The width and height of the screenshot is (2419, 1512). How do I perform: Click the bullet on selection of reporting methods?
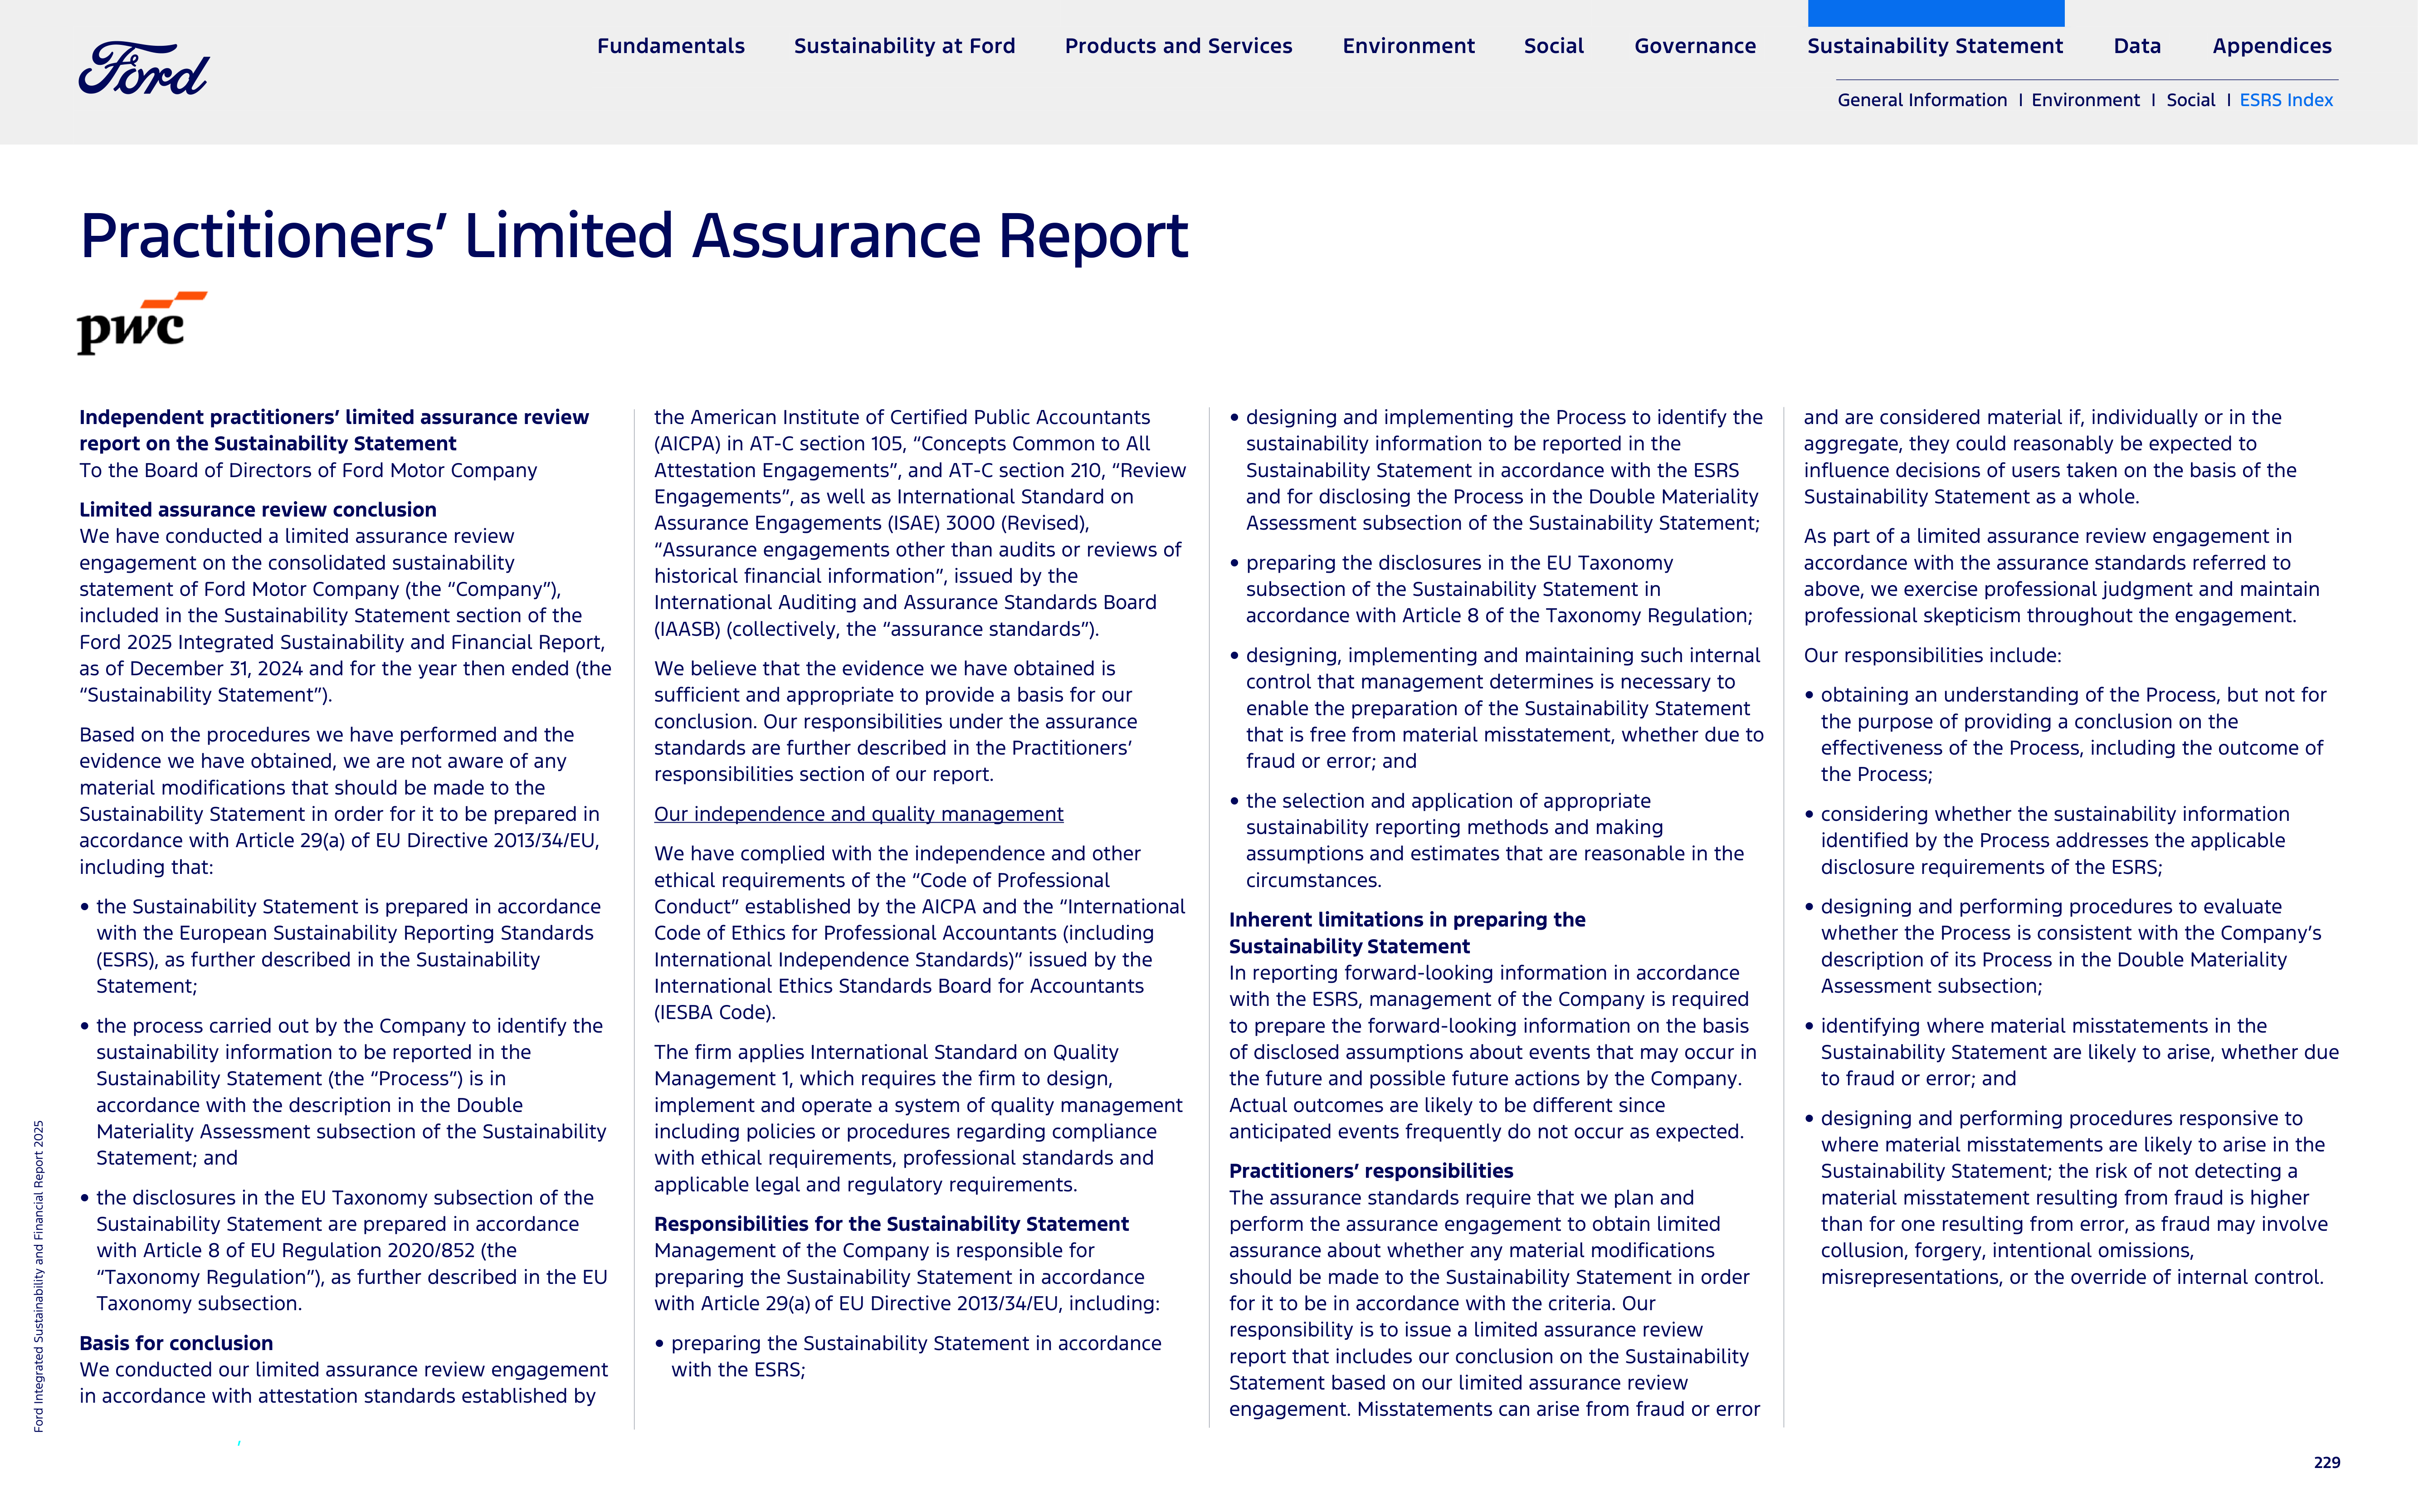[1487, 840]
